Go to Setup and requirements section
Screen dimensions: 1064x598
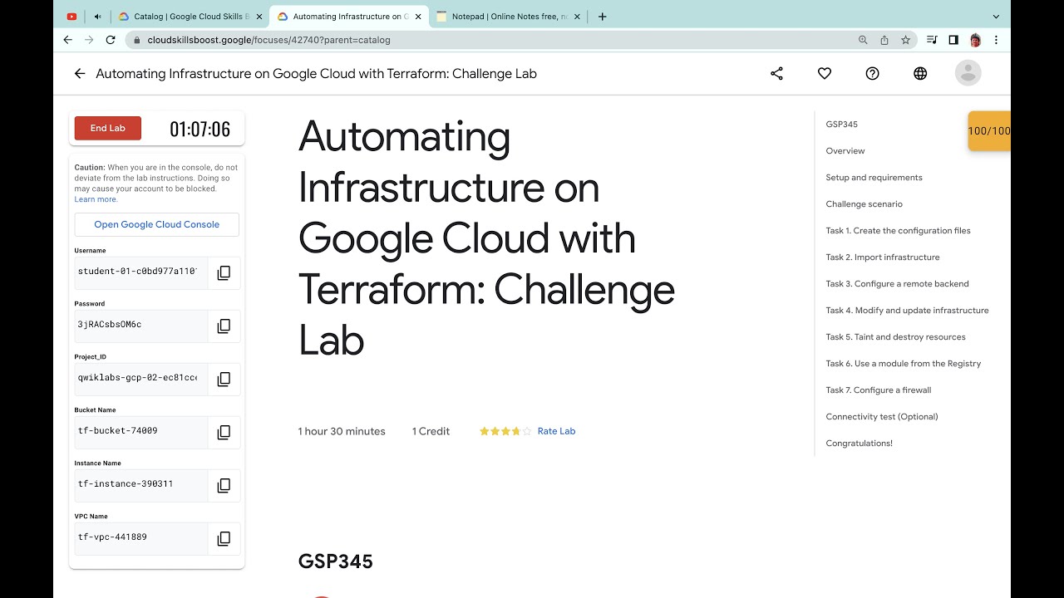874,178
